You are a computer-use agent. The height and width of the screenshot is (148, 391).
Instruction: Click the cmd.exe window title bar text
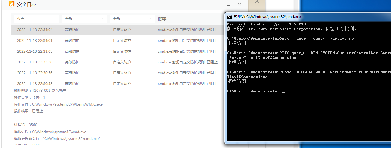pyautogui.click(x=267, y=17)
